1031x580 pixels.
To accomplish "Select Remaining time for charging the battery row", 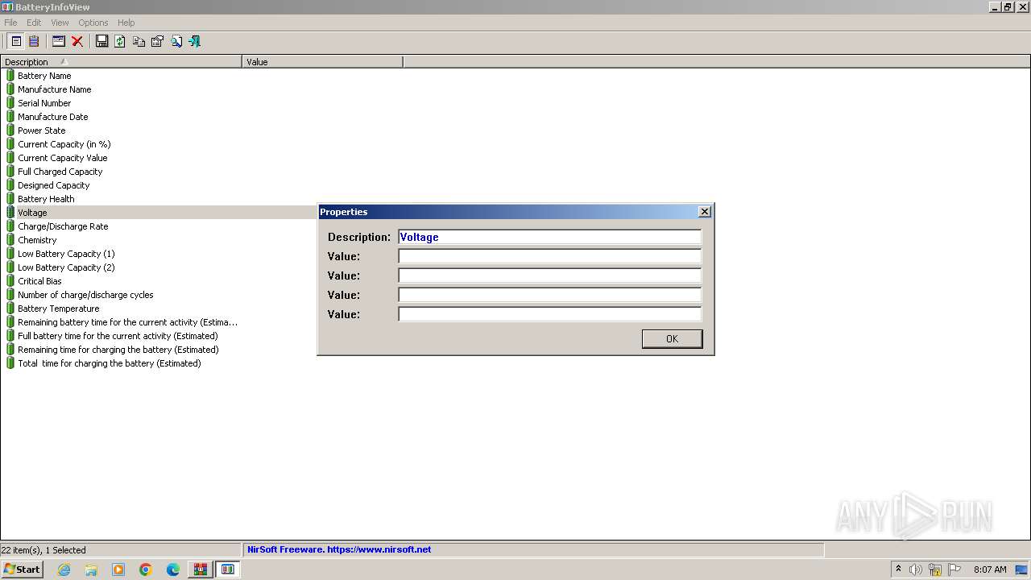I will 118,350.
